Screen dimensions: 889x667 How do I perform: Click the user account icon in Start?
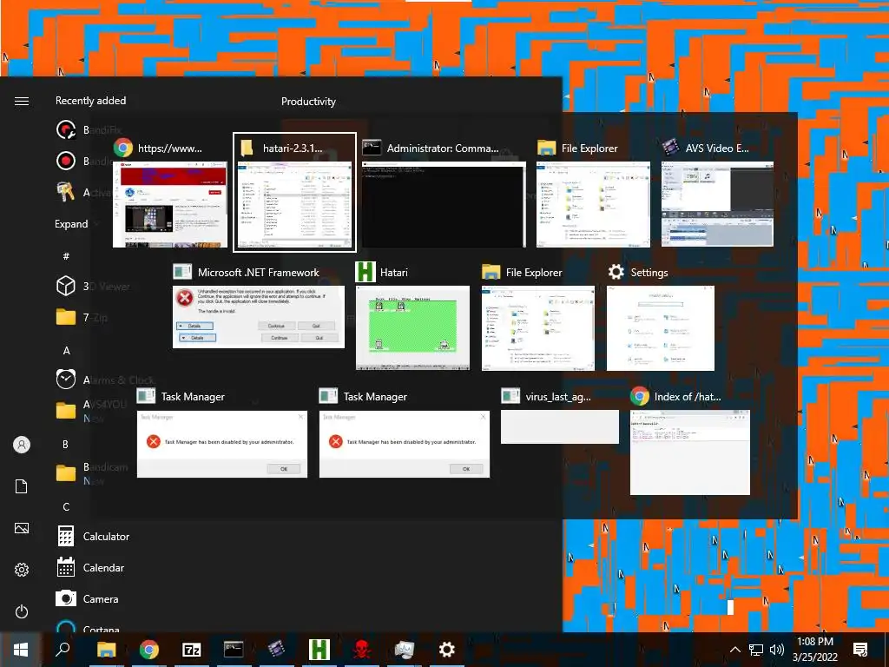pyautogui.click(x=22, y=445)
